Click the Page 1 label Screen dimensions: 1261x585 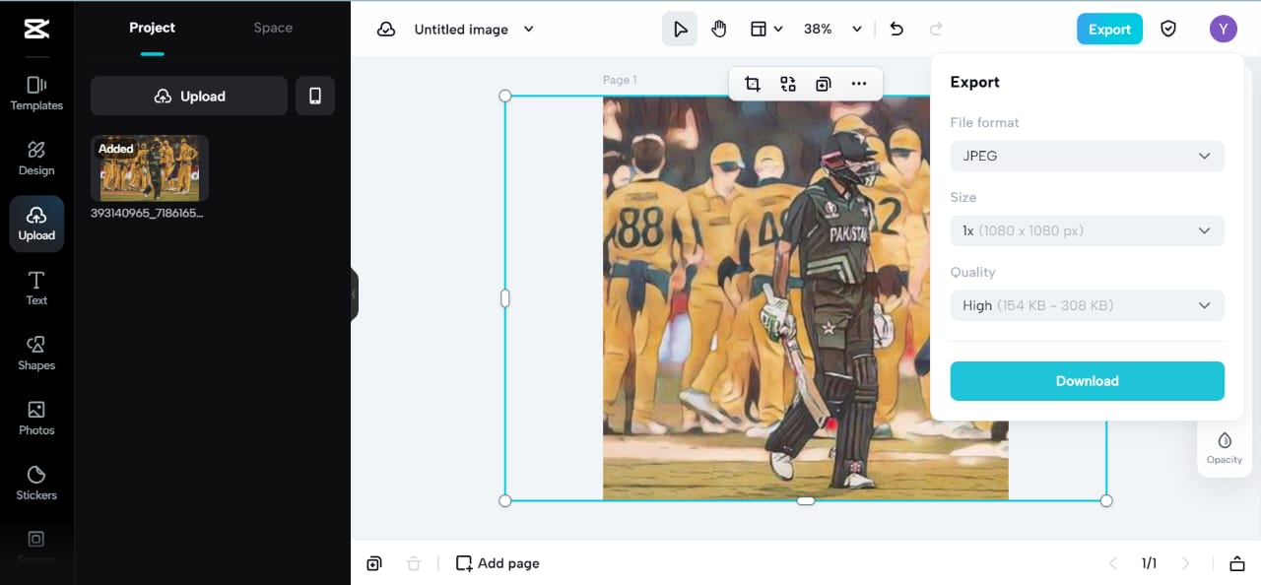click(620, 80)
